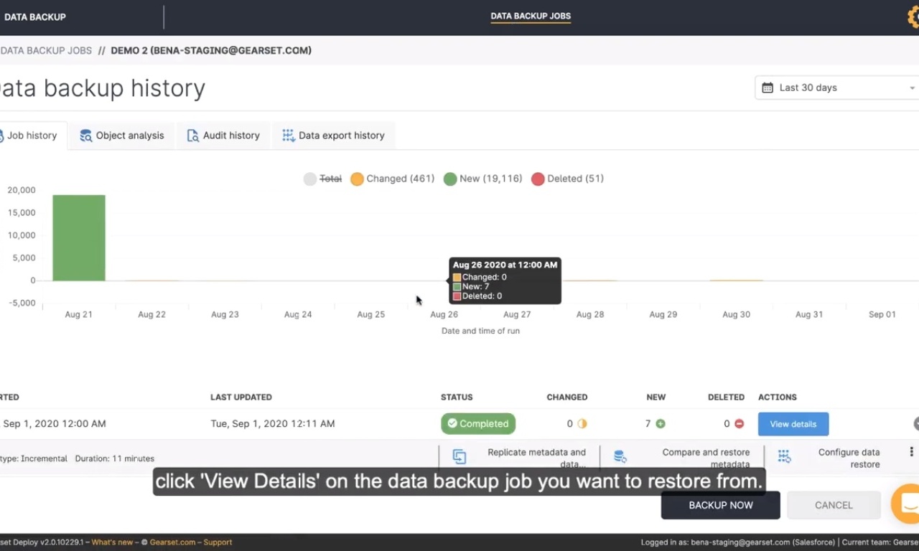
Task: Toggle the Changed (461) legend series
Action: point(392,179)
